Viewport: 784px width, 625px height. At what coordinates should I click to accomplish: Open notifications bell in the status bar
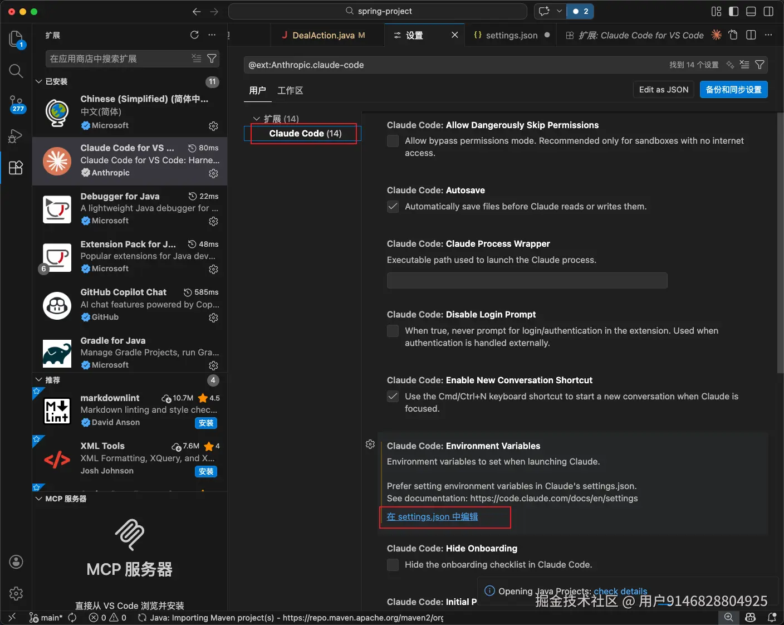[x=772, y=617]
